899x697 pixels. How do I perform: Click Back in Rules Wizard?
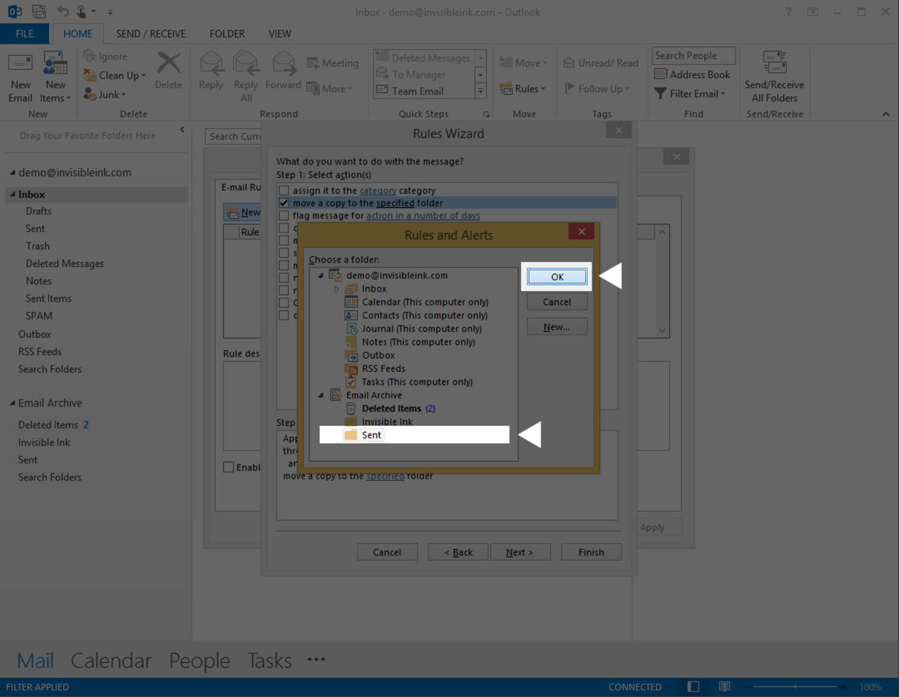[458, 552]
